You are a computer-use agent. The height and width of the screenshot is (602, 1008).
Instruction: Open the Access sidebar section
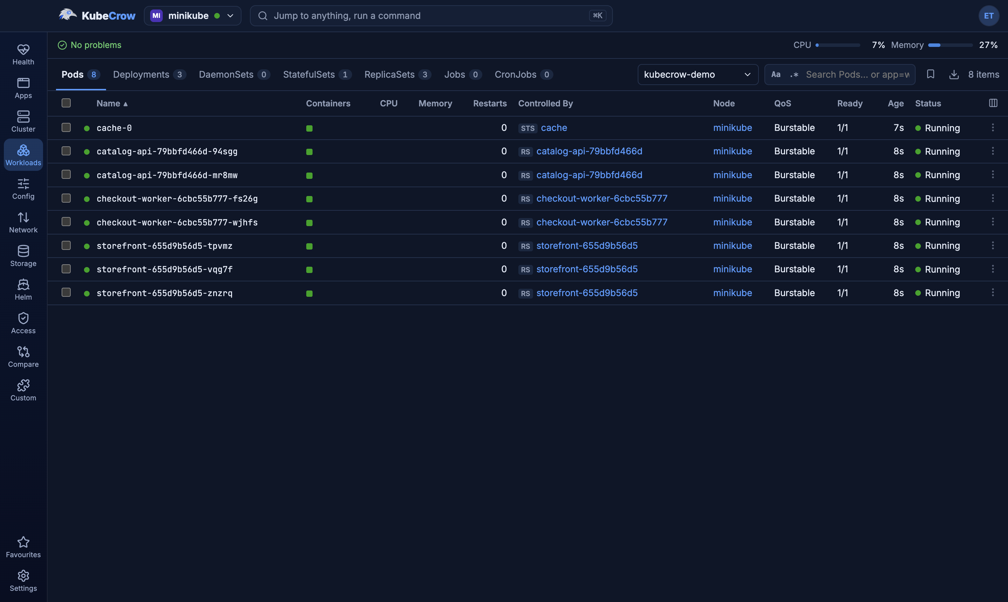click(x=23, y=323)
